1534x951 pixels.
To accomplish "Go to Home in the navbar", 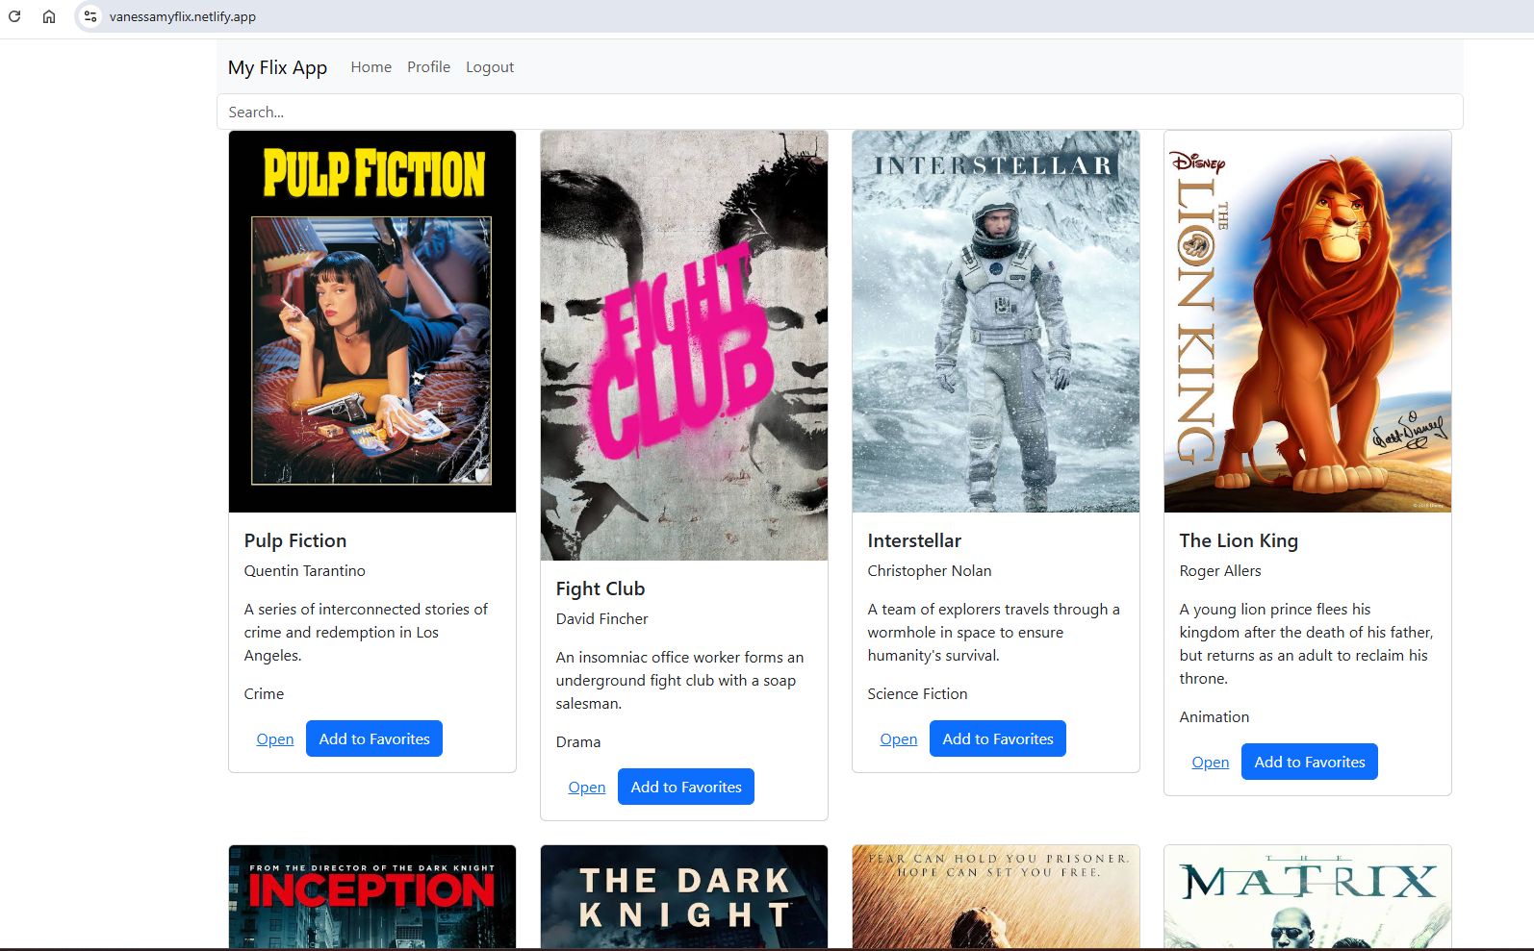I will [371, 67].
